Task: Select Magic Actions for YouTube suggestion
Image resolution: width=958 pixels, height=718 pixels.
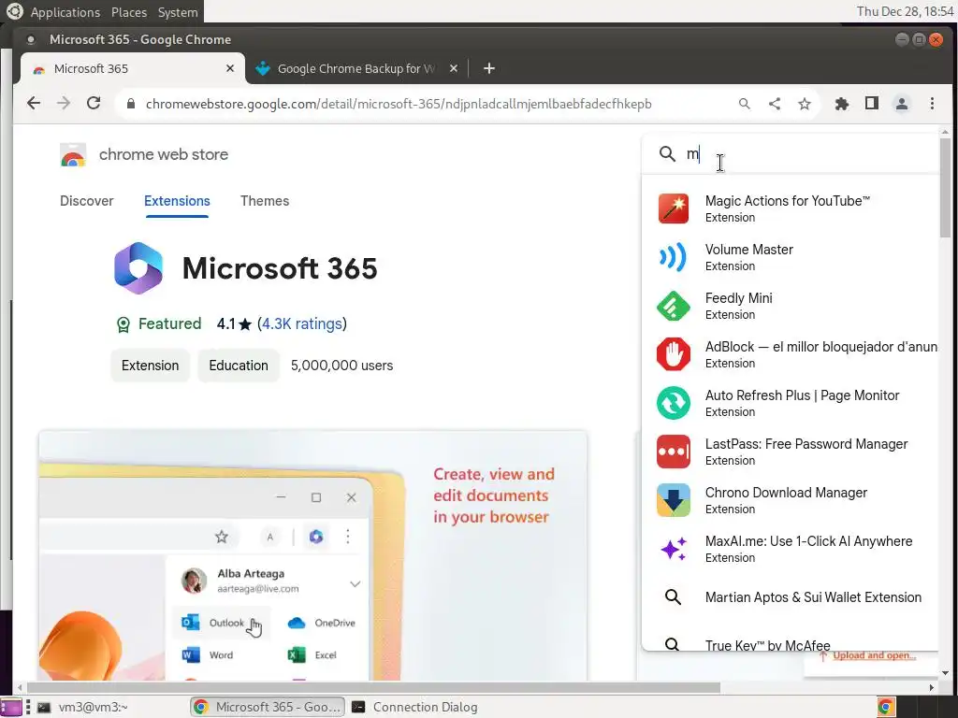Action: pyautogui.click(x=791, y=208)
